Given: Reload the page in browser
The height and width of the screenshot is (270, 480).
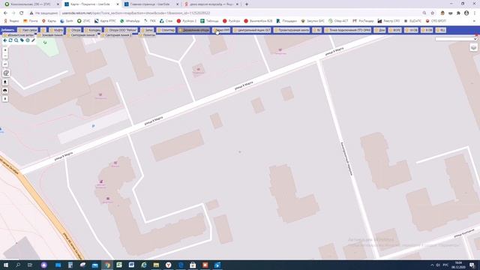Looking at the screenshot, I should 22,13.
